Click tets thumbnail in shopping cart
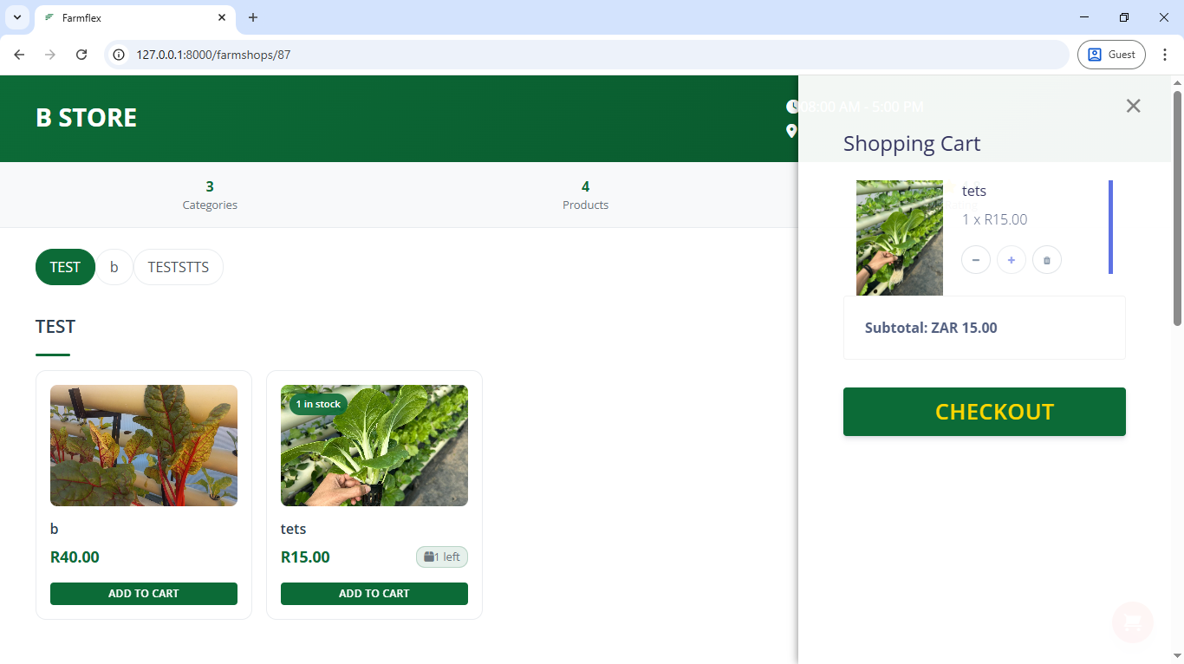 [x=900, y=238]
